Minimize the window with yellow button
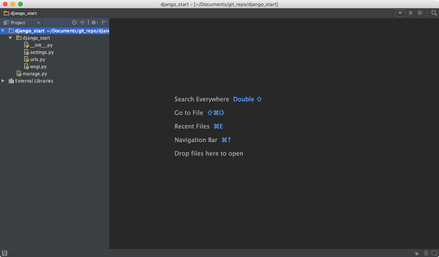The height and width of the screenshot is (257, 439). point(12,4)
